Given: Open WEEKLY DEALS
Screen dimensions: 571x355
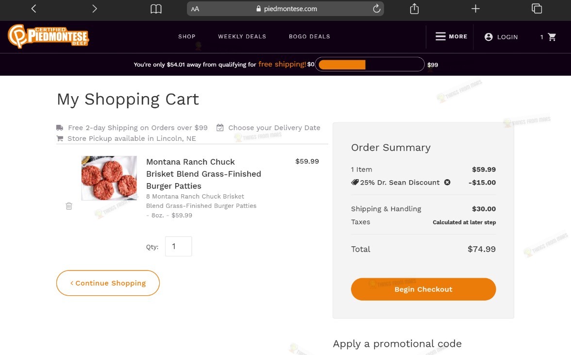Looking at the screenshot, I should coord(242,36).
